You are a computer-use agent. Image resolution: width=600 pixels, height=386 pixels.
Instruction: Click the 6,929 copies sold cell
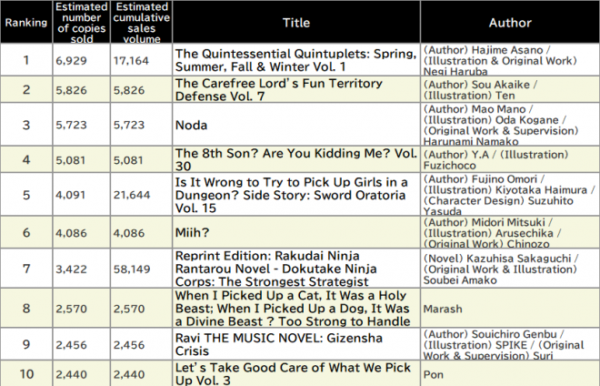pyautogui.click(x=82, y=60)
